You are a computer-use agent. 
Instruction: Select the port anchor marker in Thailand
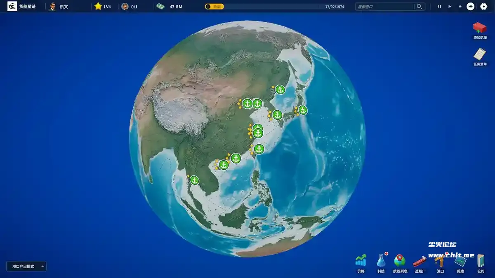194,180
